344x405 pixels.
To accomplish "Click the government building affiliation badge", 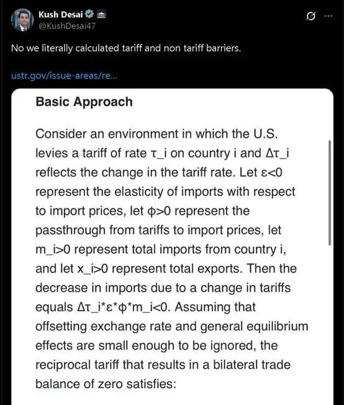I will (x=101, y=15).
